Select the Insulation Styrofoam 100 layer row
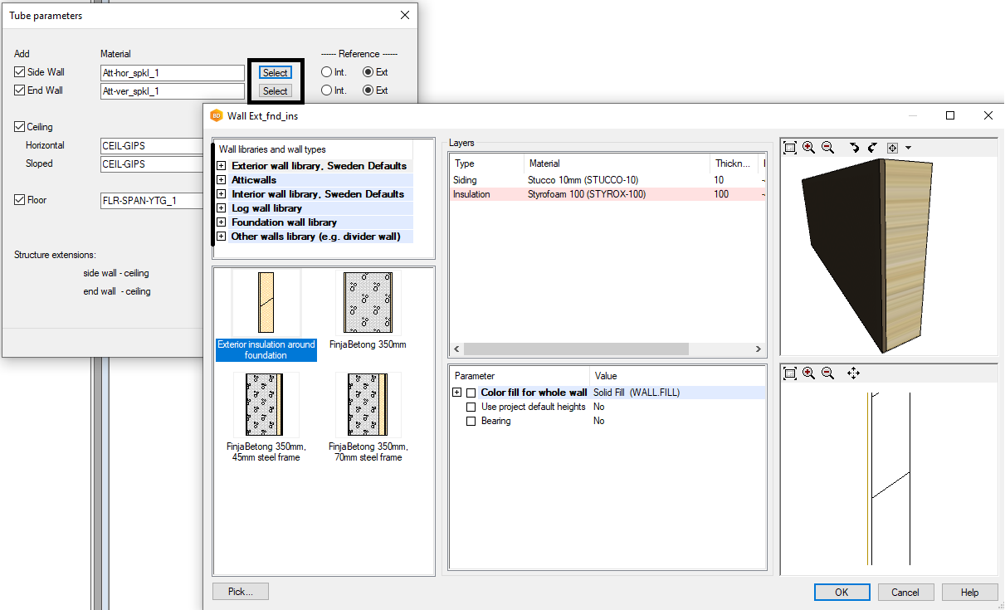This screenshot has width=1005, height=610. pos(581,194)
